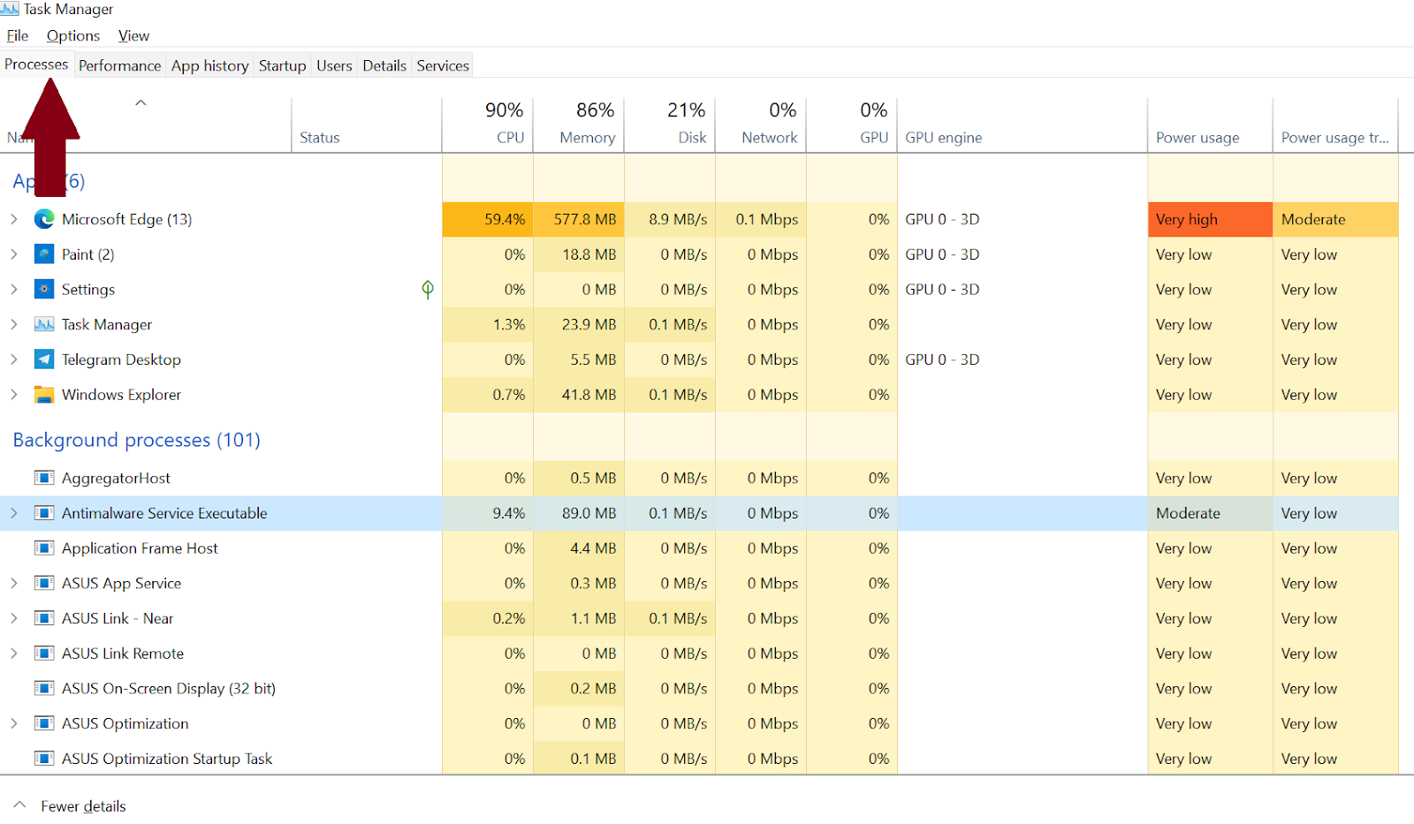Click GPU 0 - 3D for Telegram Desktop
1414x824 pixels.
tap(942, 359)
